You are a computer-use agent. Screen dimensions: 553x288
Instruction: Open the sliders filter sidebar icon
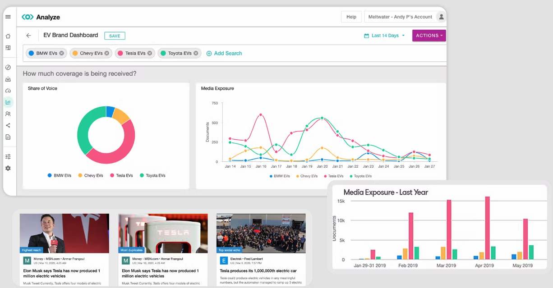coord(8,157)
